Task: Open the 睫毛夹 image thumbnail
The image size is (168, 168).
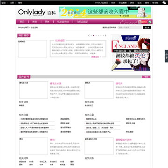Action: pyautogui.click(x=99, y=90)
